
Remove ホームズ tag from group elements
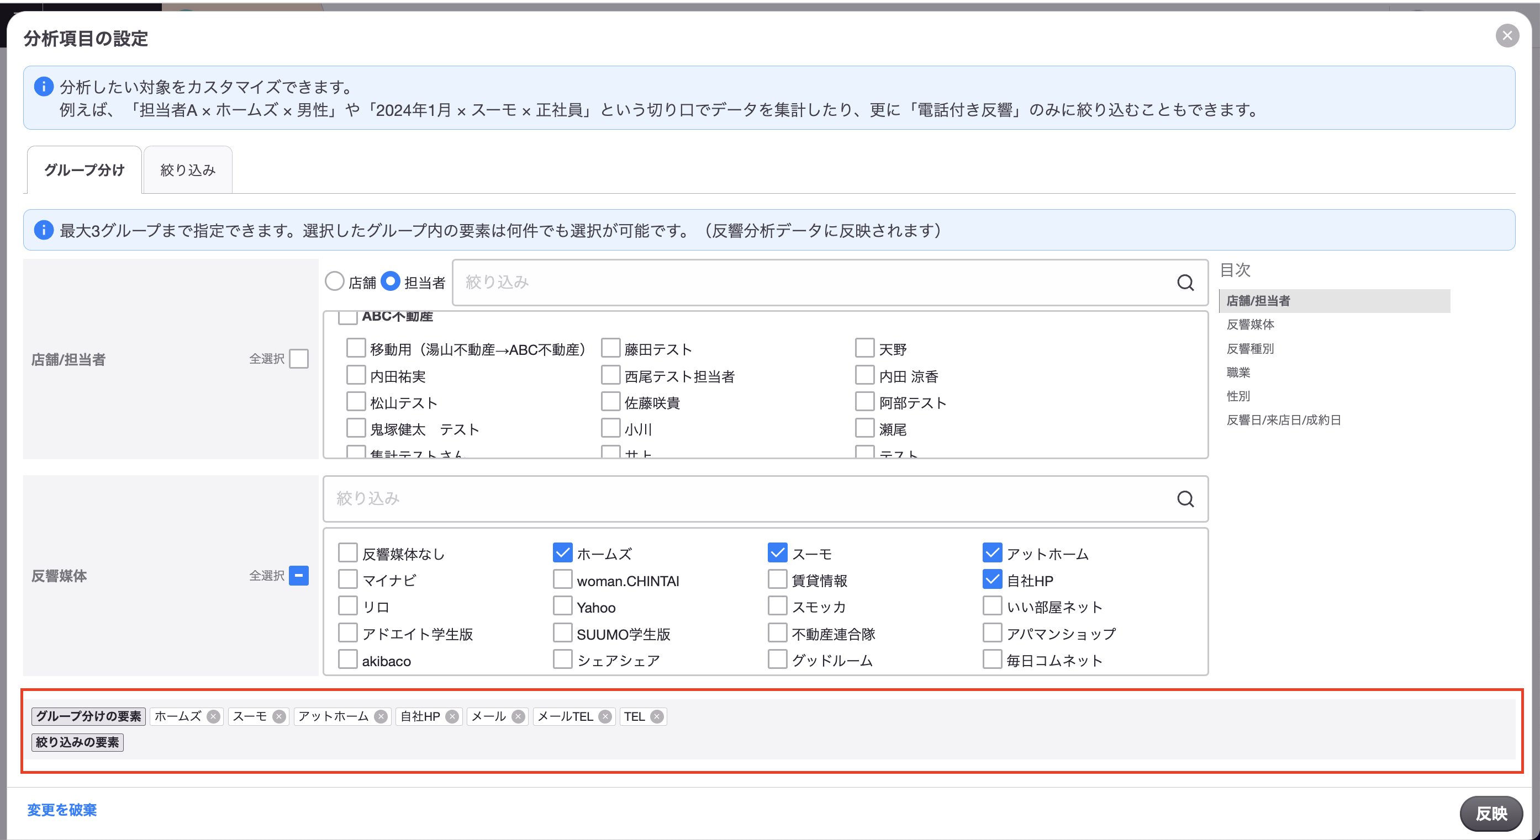(213, 716)
